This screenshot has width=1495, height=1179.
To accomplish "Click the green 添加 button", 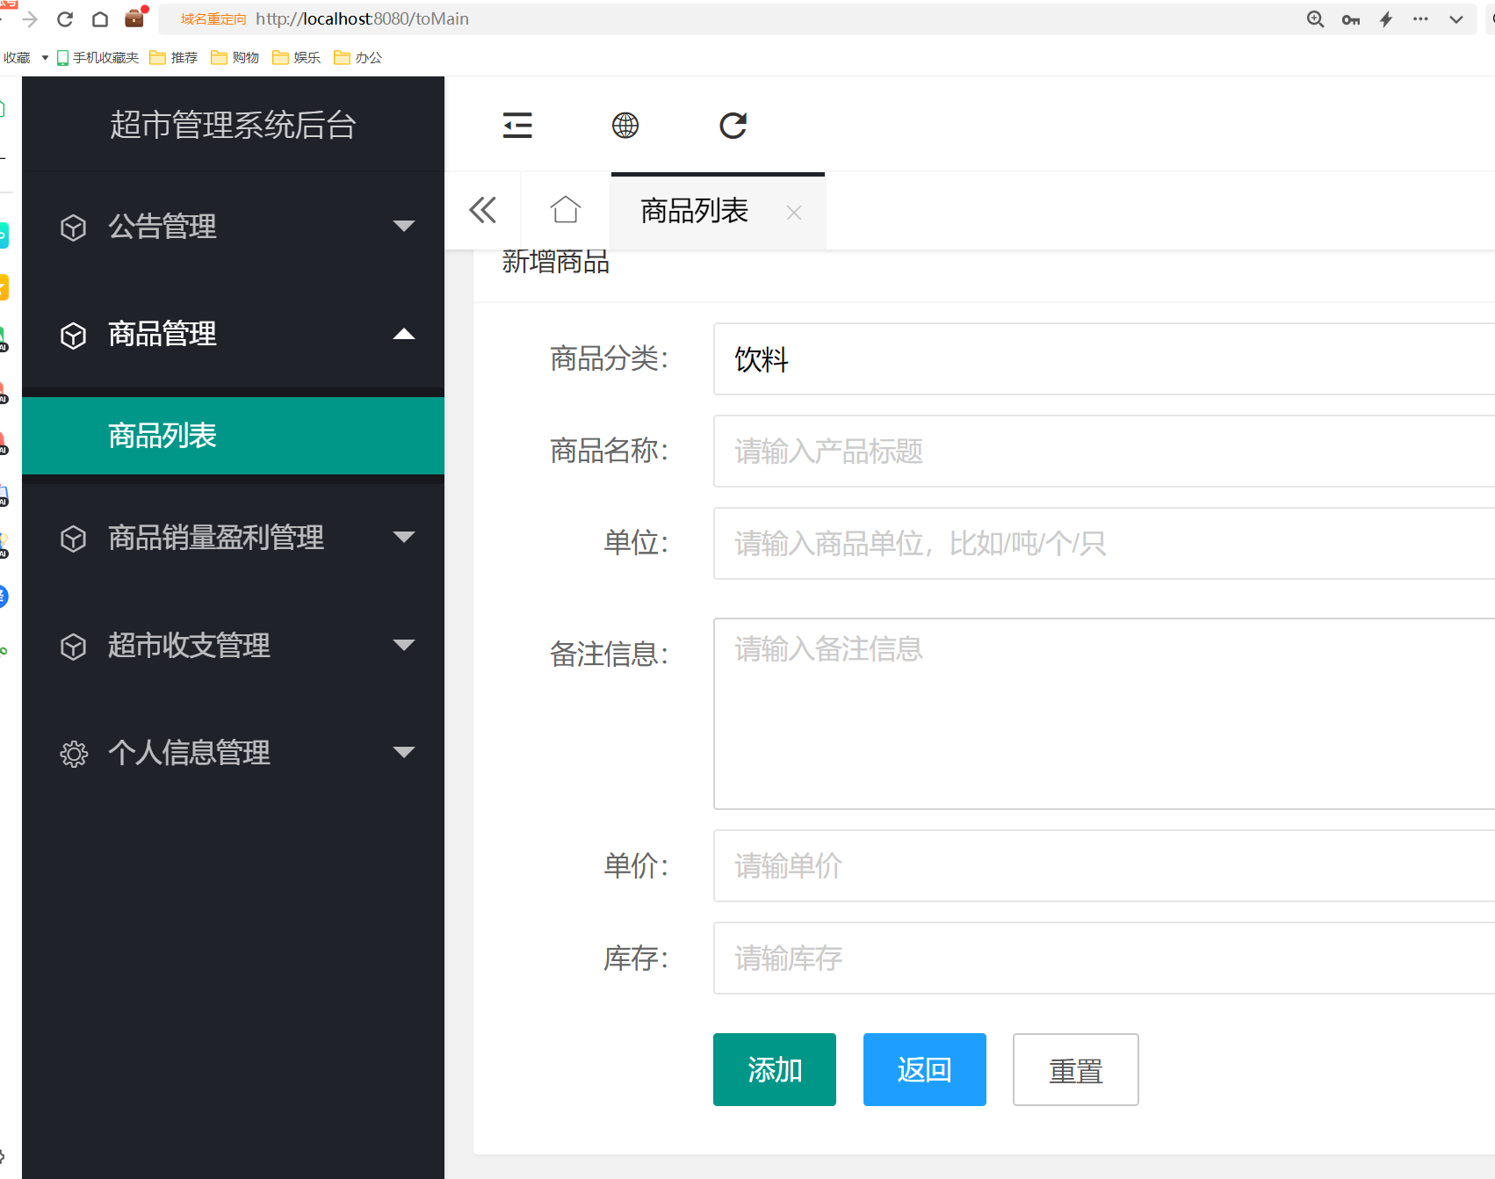I will [775, 1070].
